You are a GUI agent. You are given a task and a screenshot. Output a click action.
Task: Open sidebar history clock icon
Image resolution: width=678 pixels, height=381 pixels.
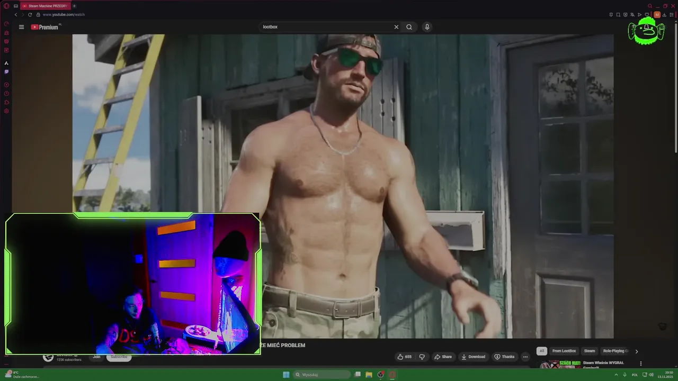[x=6, y=94]
